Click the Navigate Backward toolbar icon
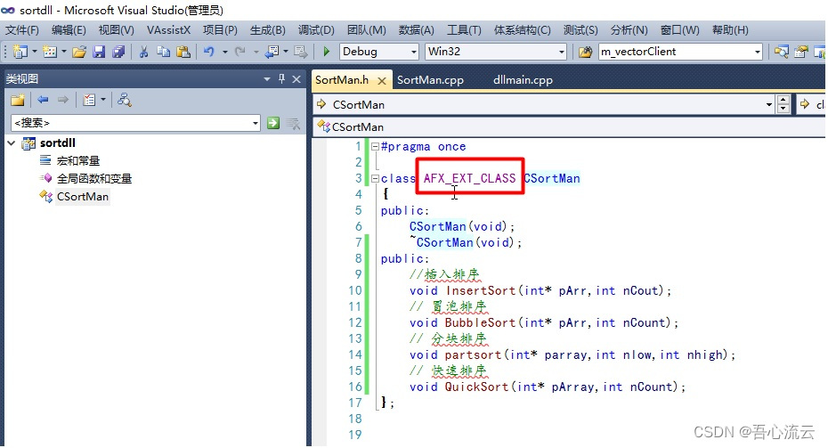The height and width of the screenshot is (448, 828). pyautogui.click(x=272, y=52)
